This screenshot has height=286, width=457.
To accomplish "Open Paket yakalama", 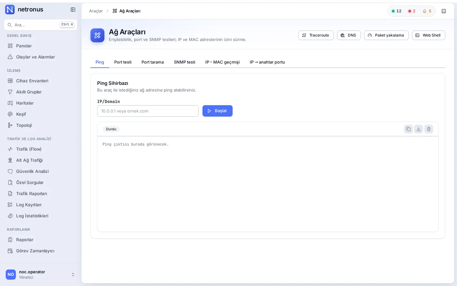I will click(386, 35).
